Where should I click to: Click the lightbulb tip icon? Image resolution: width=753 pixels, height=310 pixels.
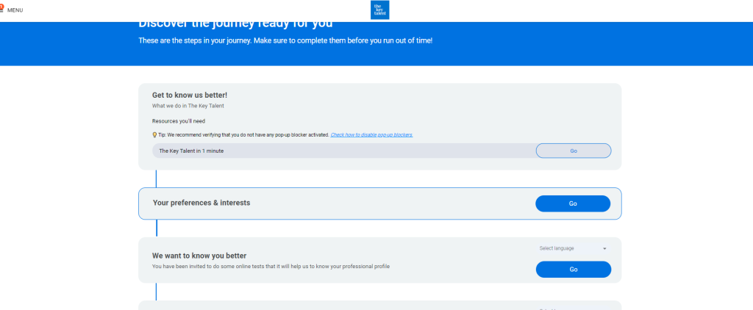tap(154, 135)
